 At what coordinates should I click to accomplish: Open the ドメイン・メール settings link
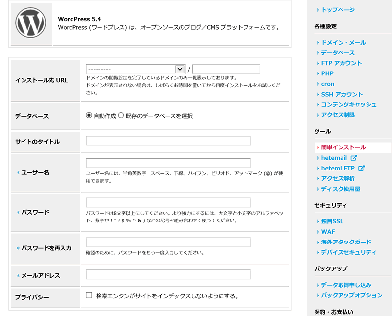coord(343,43)
